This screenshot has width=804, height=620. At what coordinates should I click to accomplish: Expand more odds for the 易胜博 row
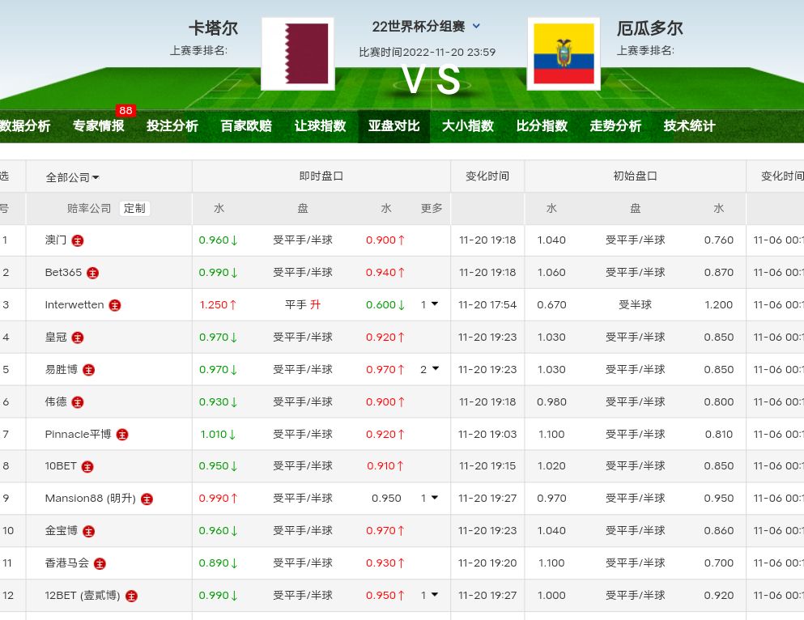[429, 369]
